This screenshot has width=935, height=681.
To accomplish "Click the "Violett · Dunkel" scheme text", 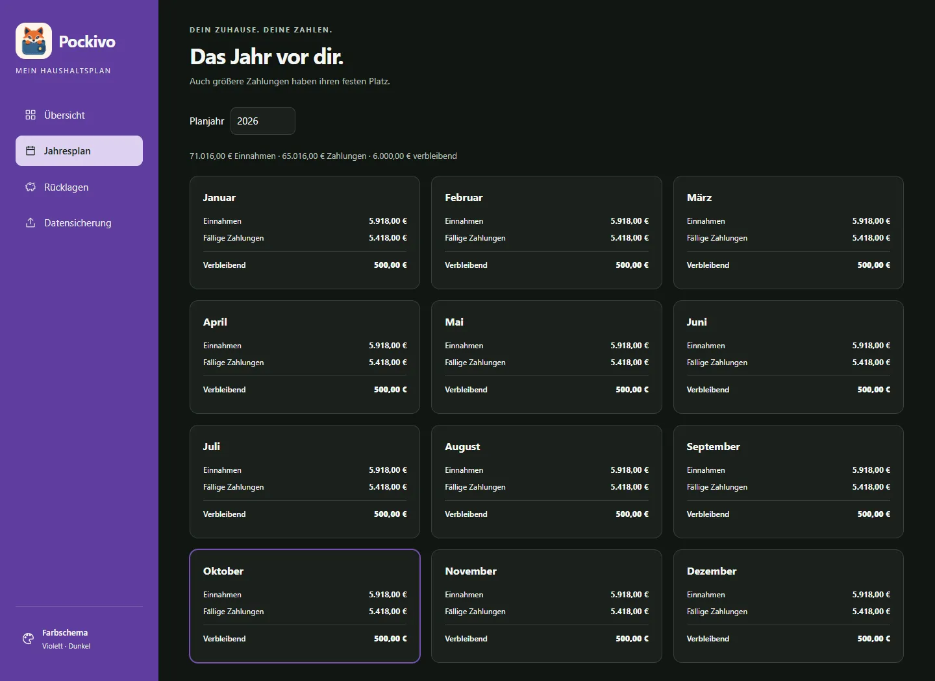I will 66,646.
